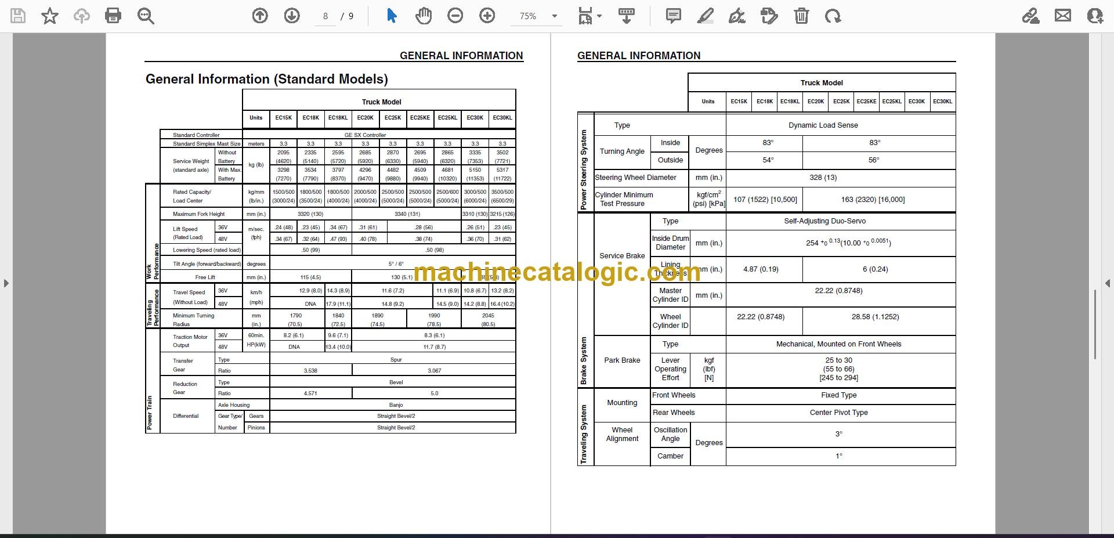Screen dimensions: 1114x538
Task: Go to the previous page
Action: pos(260,16)
